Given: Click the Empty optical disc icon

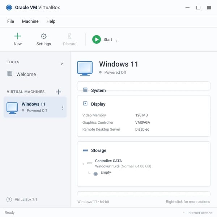Looking at the screenshot, I should tap(95, 174).
